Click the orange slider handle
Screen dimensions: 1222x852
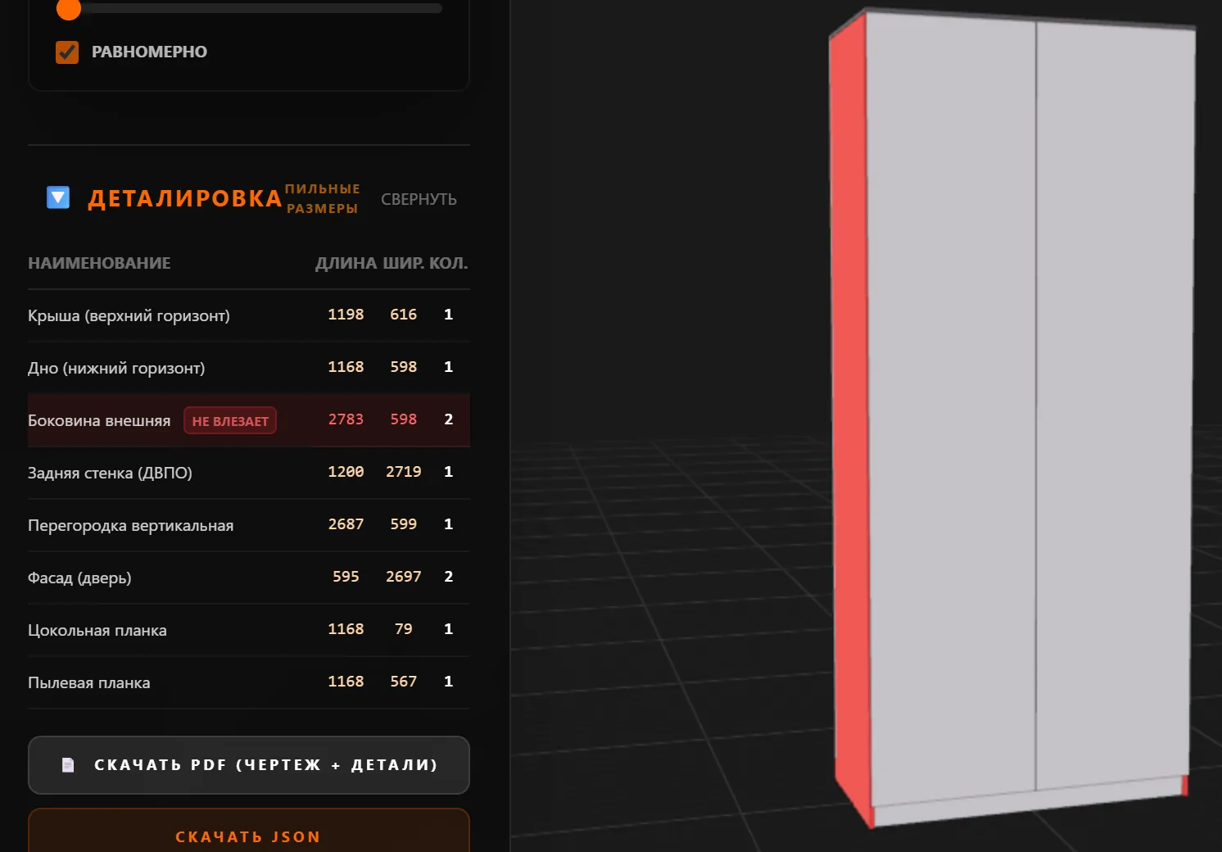[x=69, y=9]
